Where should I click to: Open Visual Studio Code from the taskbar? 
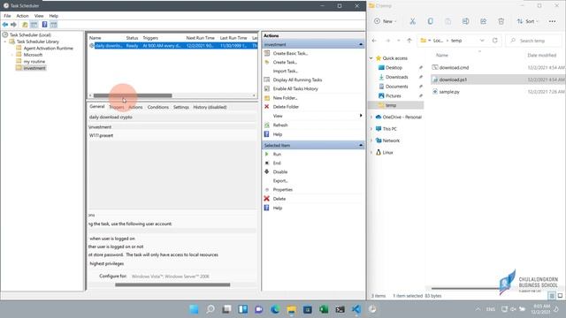click(356, 309)
